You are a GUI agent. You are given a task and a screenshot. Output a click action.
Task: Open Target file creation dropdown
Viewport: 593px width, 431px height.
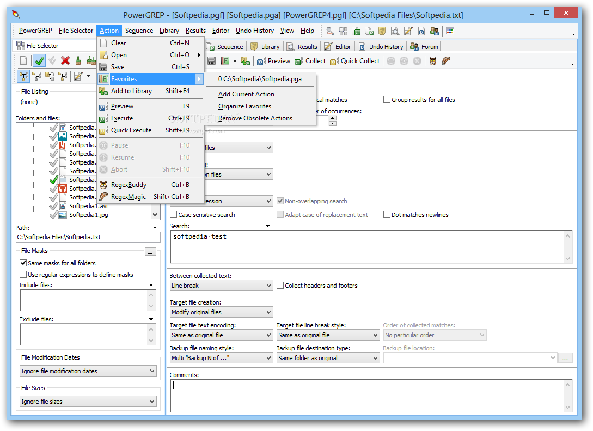(221, 312)
